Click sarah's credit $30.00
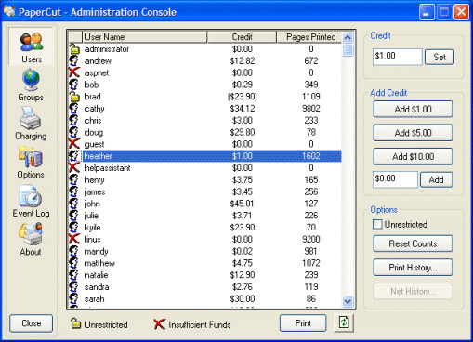The height and width of the screenshot is (342, 473). pos(243,298)
